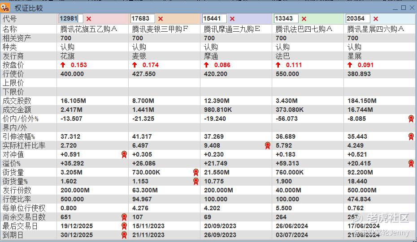Click the ribbon badge beside 30/12/2025
This screenshot has width=417, height=242.
click(x=124, y=235)
